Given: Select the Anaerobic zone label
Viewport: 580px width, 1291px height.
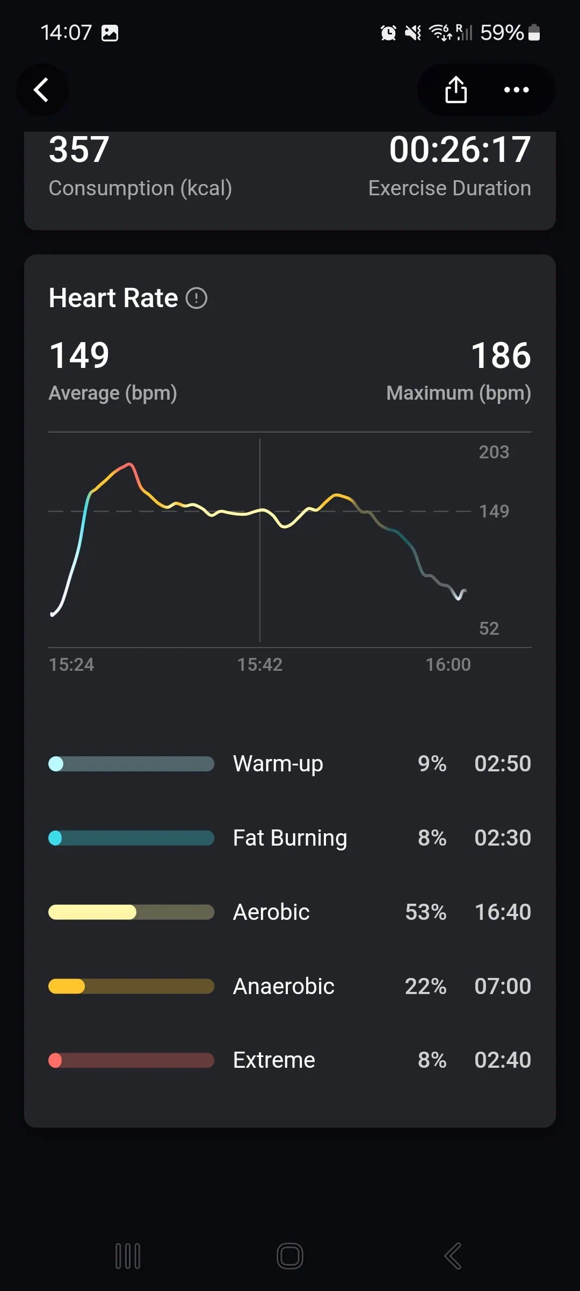Looking at the screenshot, I should (x=284, y=987).
